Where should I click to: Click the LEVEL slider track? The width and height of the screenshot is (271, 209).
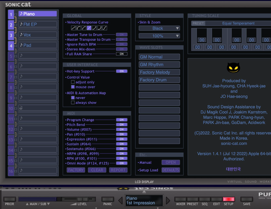coord(78,199)
